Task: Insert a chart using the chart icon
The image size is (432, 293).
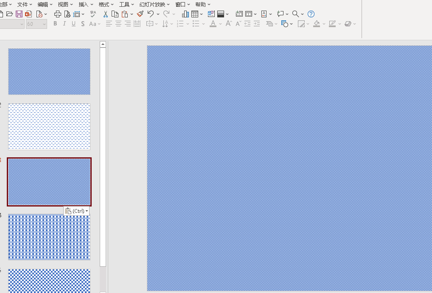Action: point(185,14)
